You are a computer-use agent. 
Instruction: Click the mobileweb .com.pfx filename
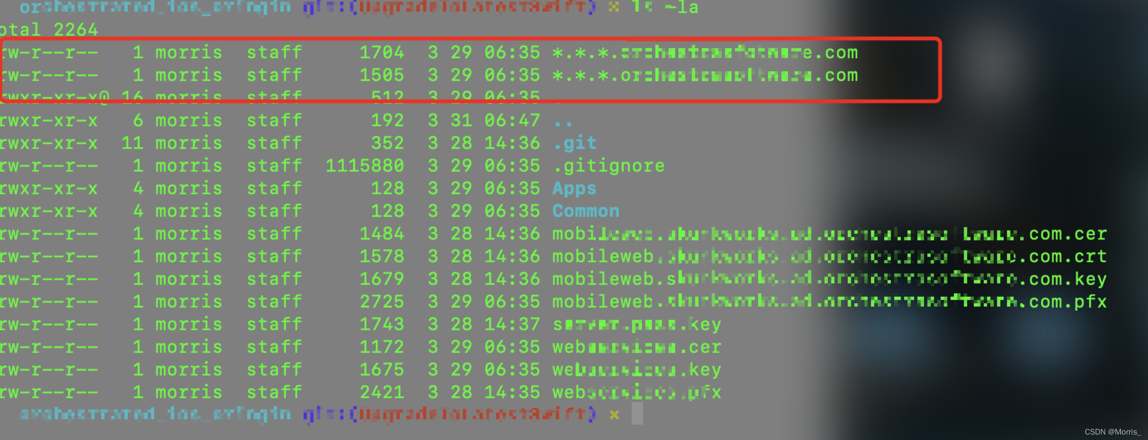[x=829, y=302]
